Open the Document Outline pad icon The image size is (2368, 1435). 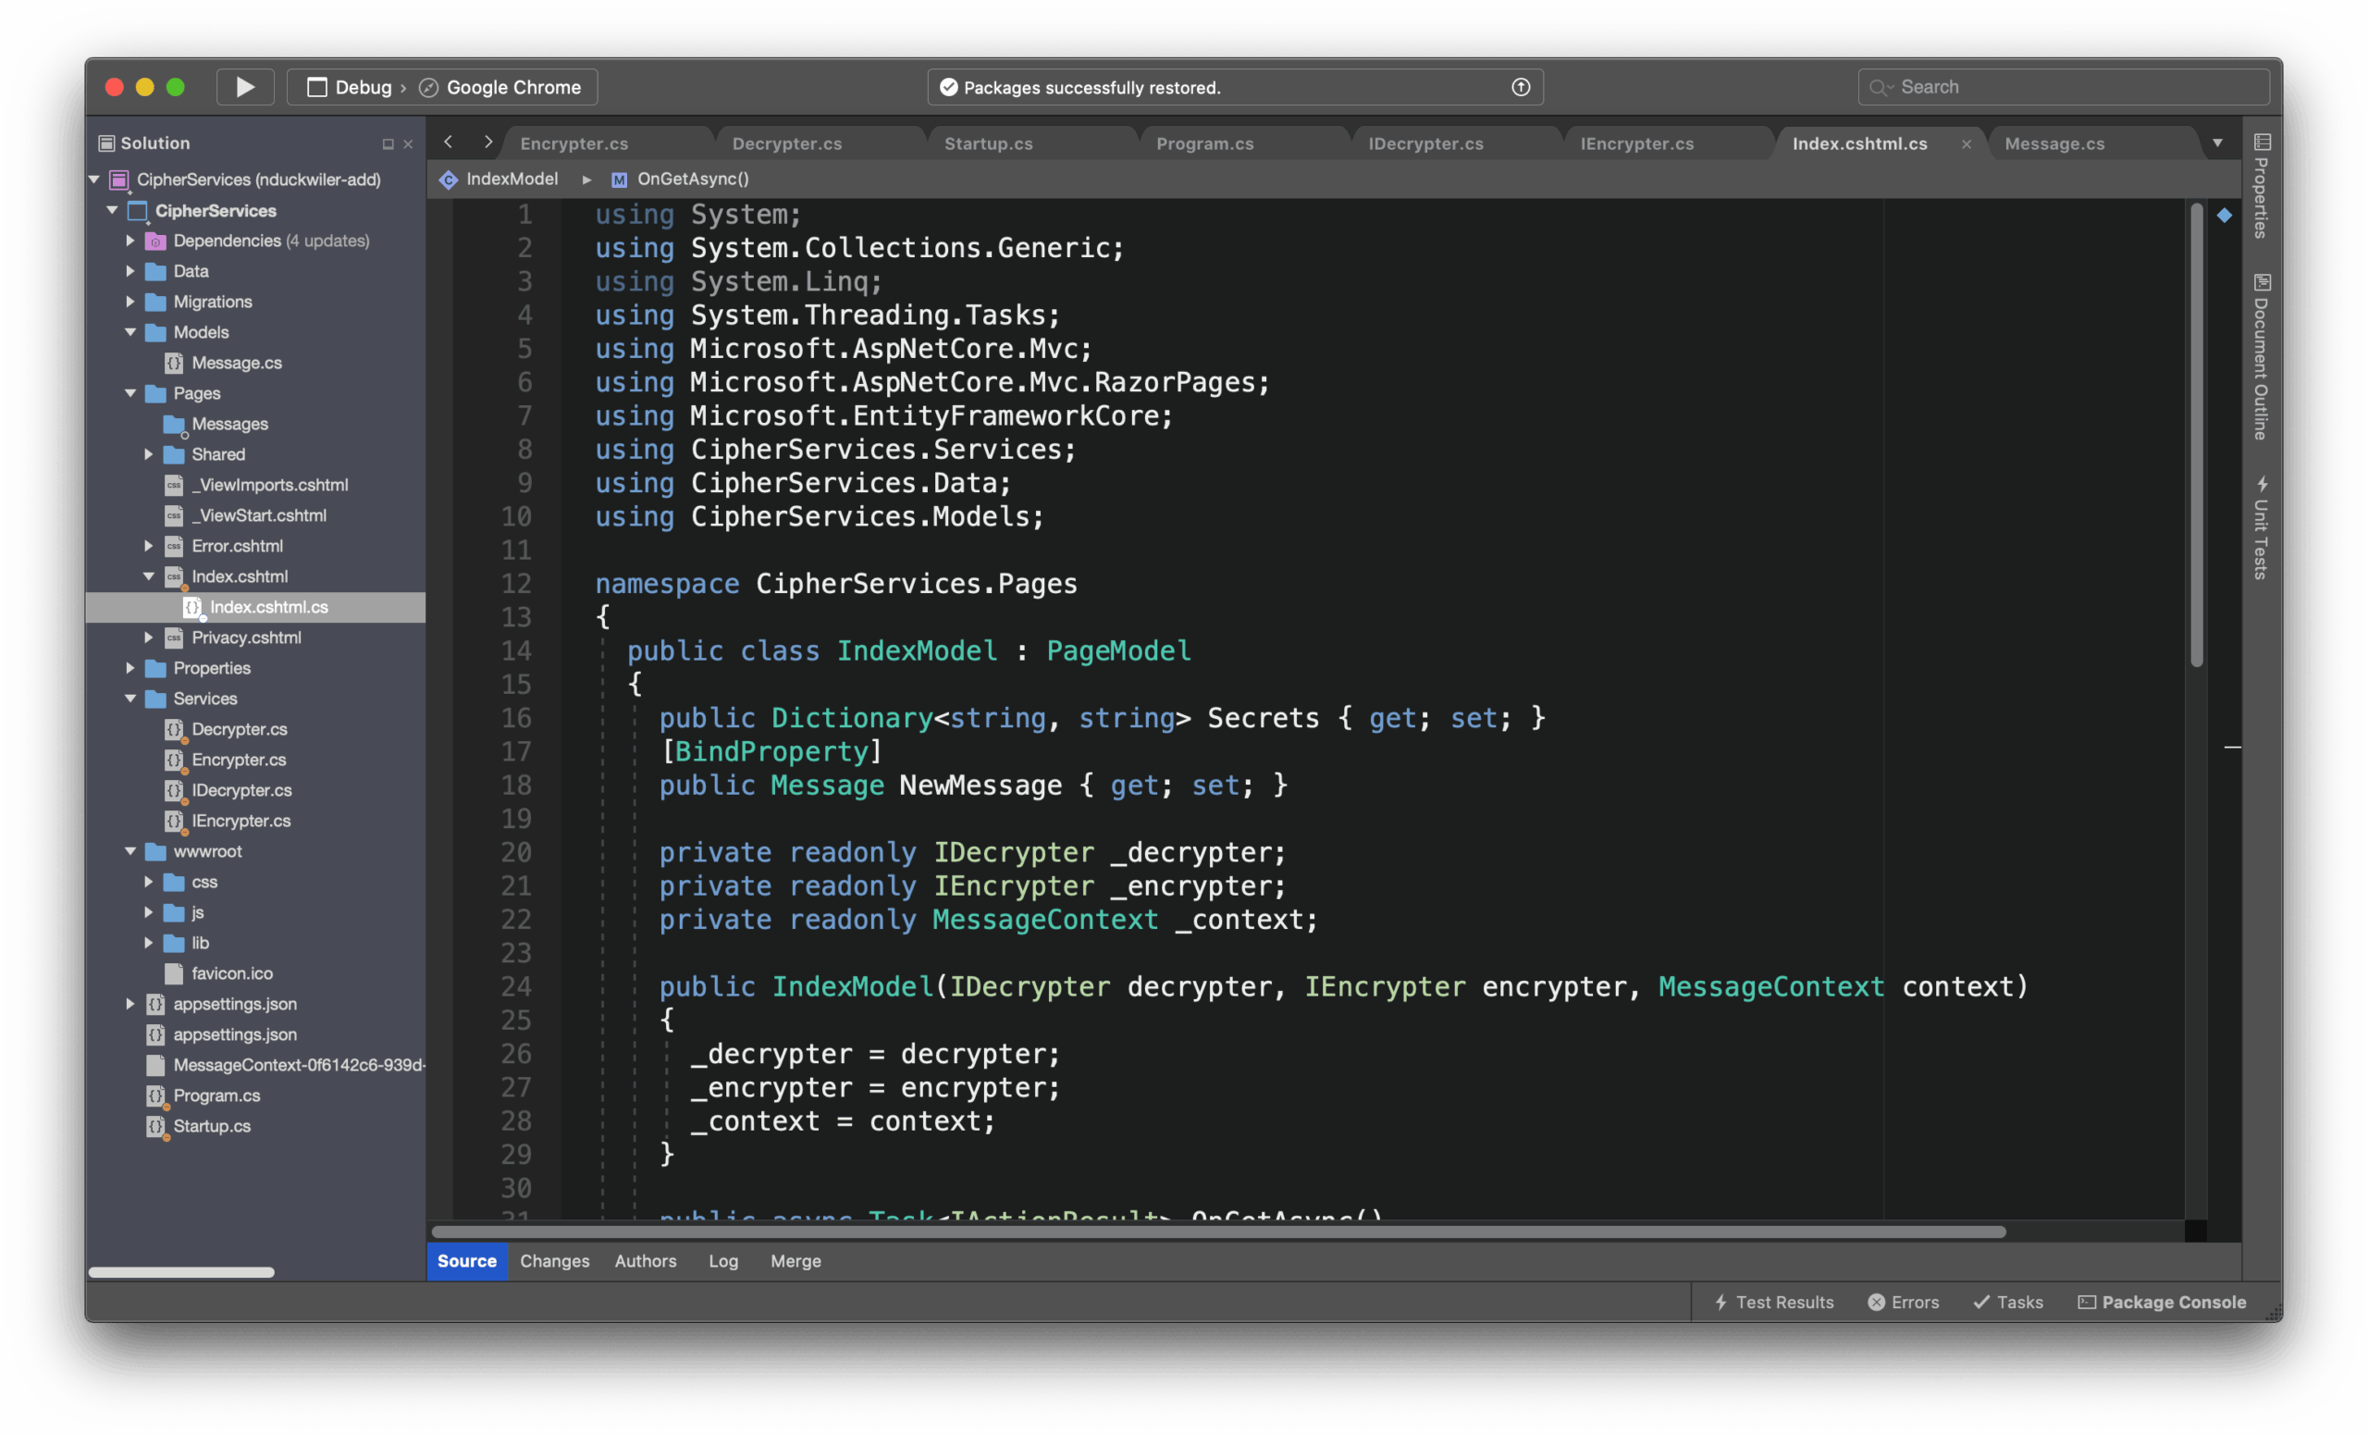click(2262, 282)
